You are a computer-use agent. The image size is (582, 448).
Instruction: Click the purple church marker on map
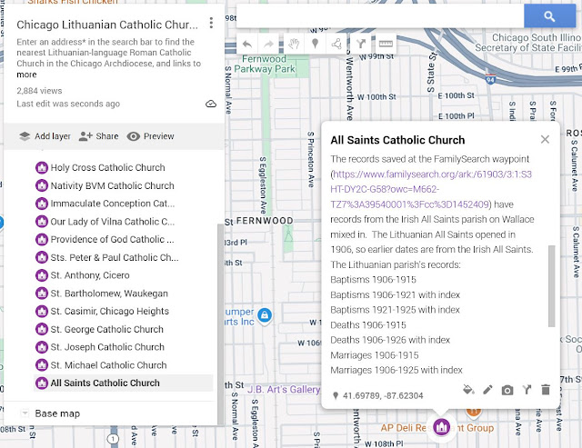point(441,427)
